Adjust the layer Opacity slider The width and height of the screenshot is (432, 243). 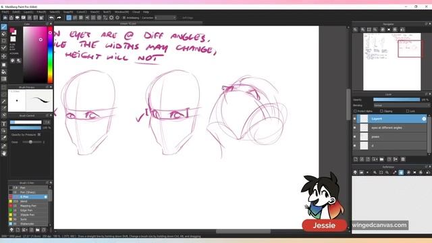point(396,100)
